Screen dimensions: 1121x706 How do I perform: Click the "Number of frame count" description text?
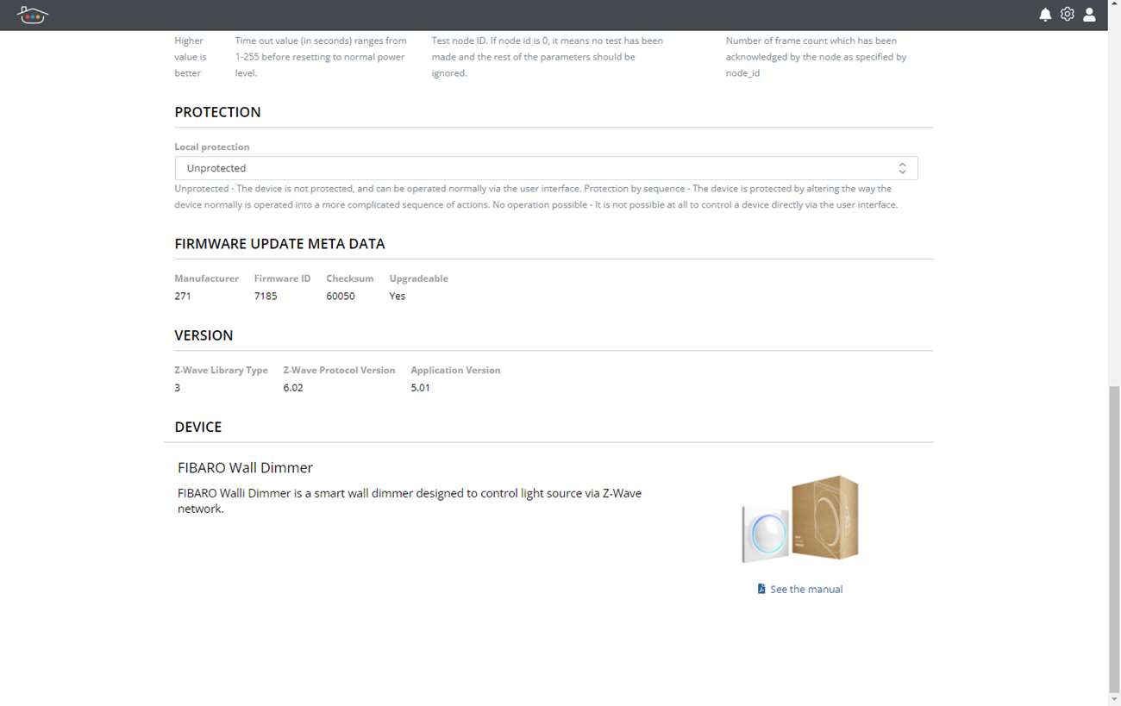pos(816,57)
